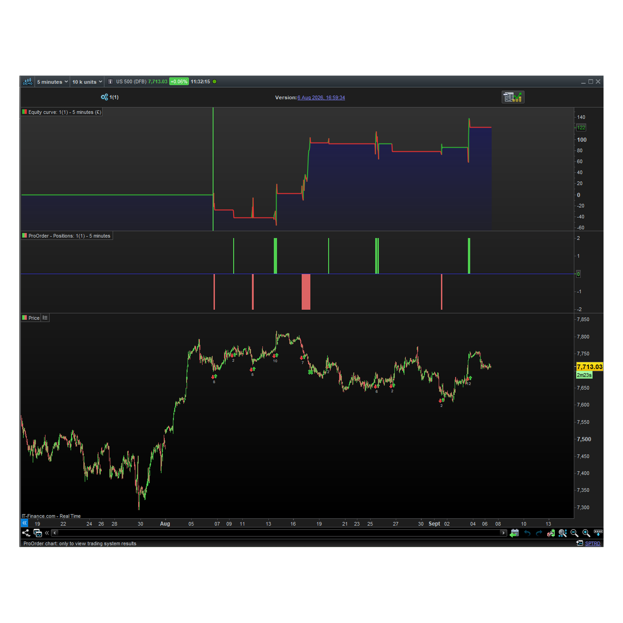Click the redo arrow icon
This screenshot has width=623, height=623.
point(539,533)
